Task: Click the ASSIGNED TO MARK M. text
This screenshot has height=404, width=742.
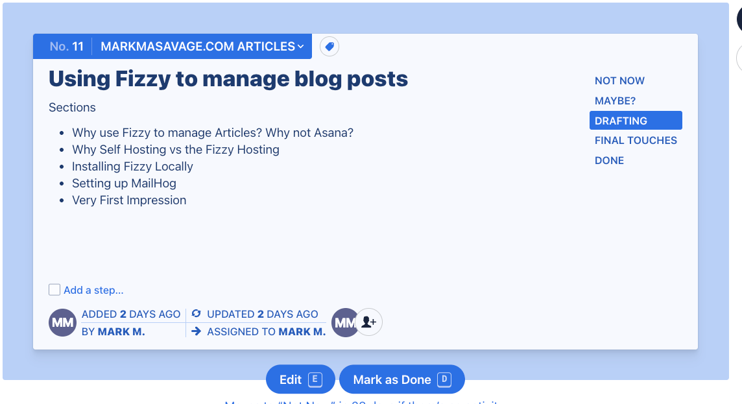Action: [x=266, y=331]
